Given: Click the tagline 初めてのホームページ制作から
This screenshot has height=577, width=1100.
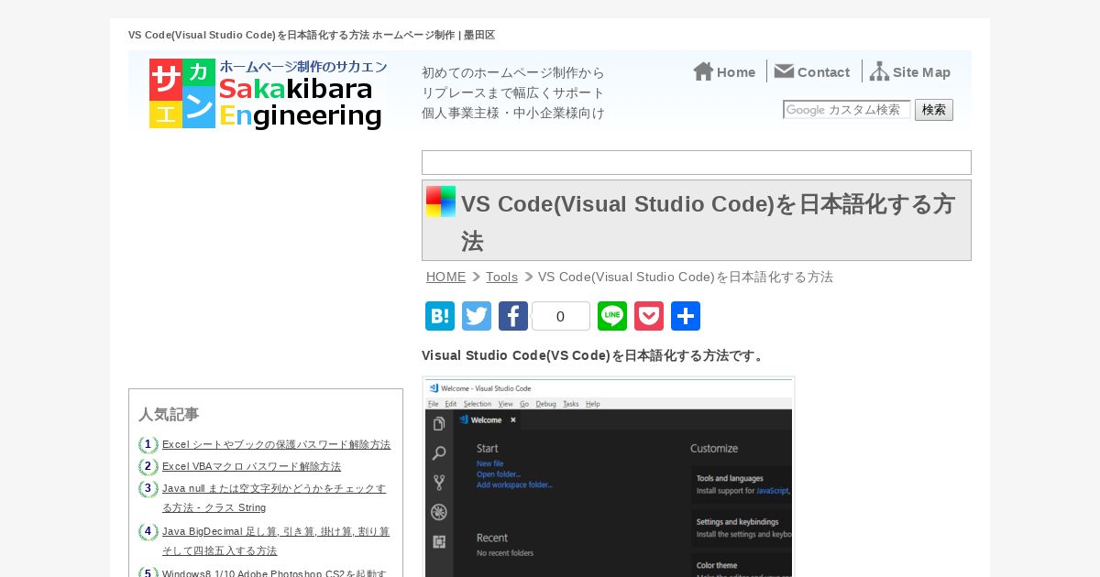Looking at the screenshot, I should (513, 72).
